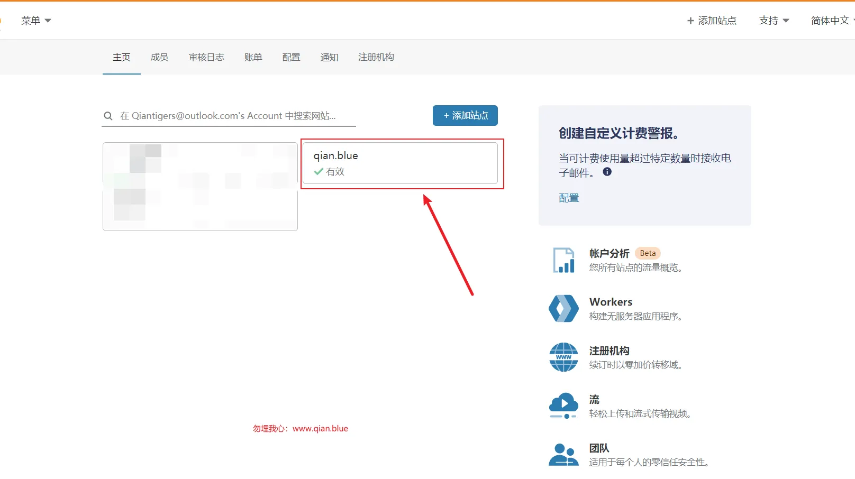Open the 团队 link

point(599,448)
